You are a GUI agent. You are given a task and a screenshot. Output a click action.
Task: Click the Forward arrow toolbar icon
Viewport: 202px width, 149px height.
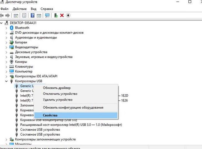[x=7, y=16]
